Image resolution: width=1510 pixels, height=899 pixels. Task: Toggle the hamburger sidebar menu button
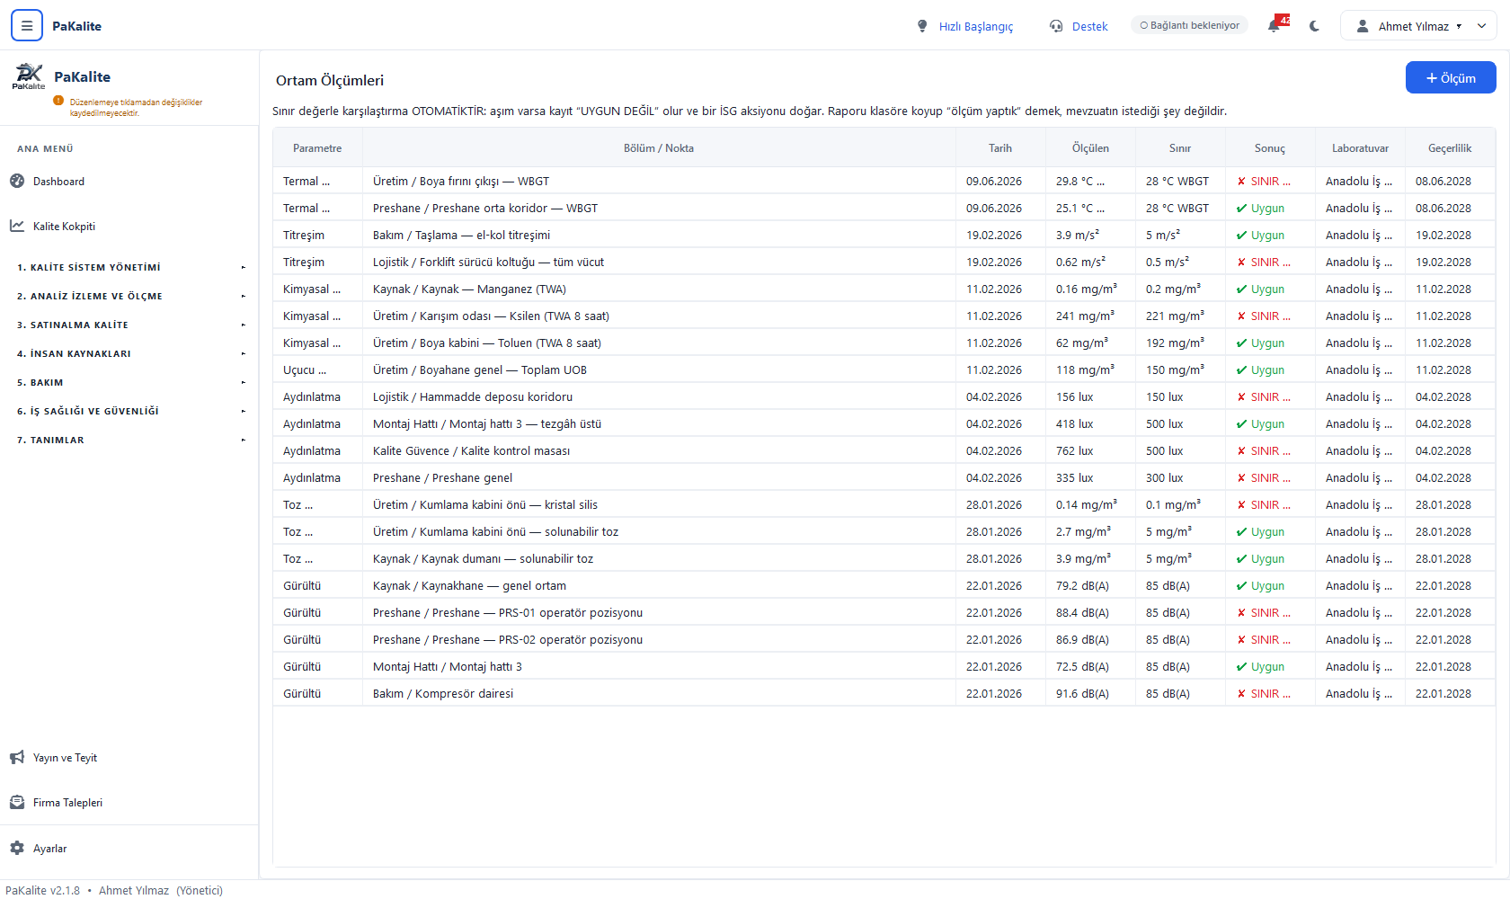[x=27, y=26]
